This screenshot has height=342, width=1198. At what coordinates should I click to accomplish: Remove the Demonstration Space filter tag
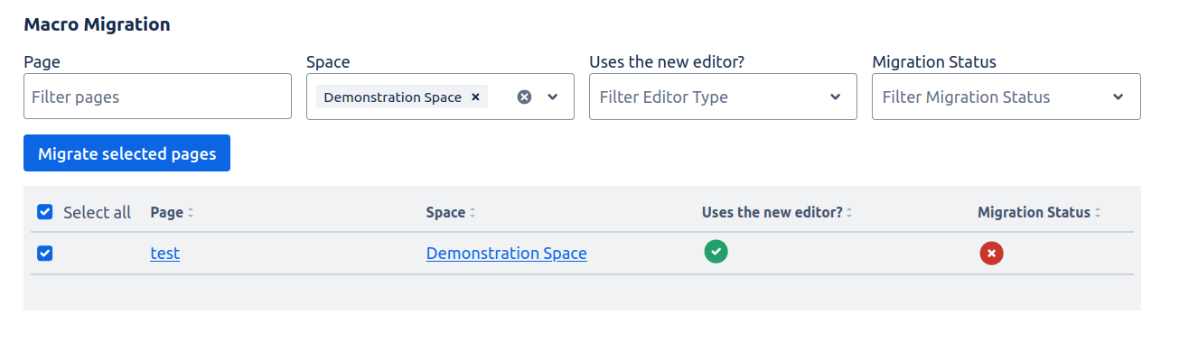(475, 97)
